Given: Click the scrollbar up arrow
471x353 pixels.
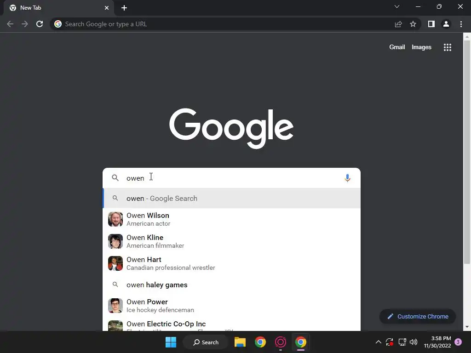Looking at the screenshot, I should (x=467, y=37).
